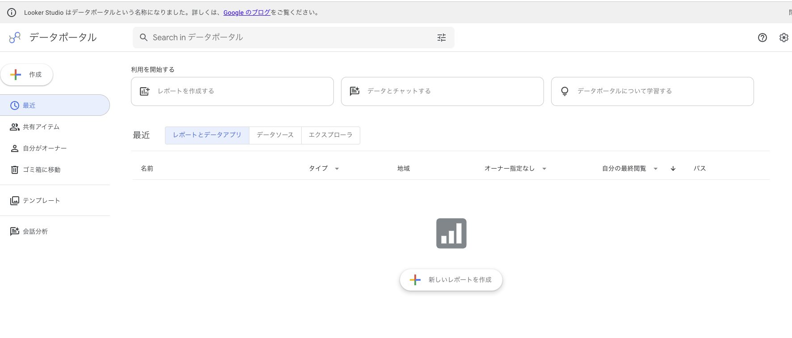Screen dimensions: 792x338
Task: Click the 地域 column header
Action: pyautogui.click(x=404, y=169)
